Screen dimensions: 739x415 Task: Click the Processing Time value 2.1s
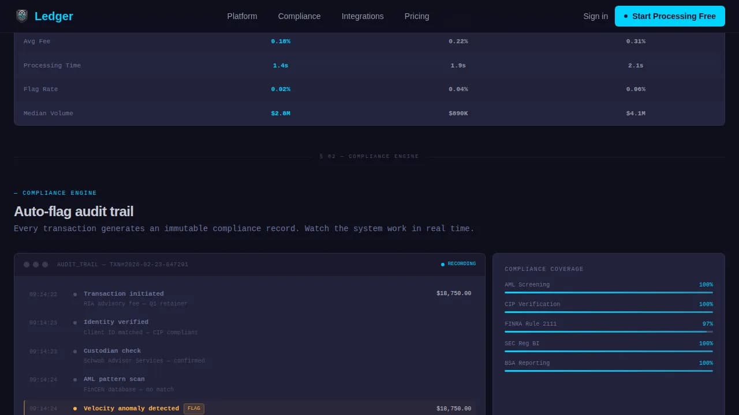[636, 66]
